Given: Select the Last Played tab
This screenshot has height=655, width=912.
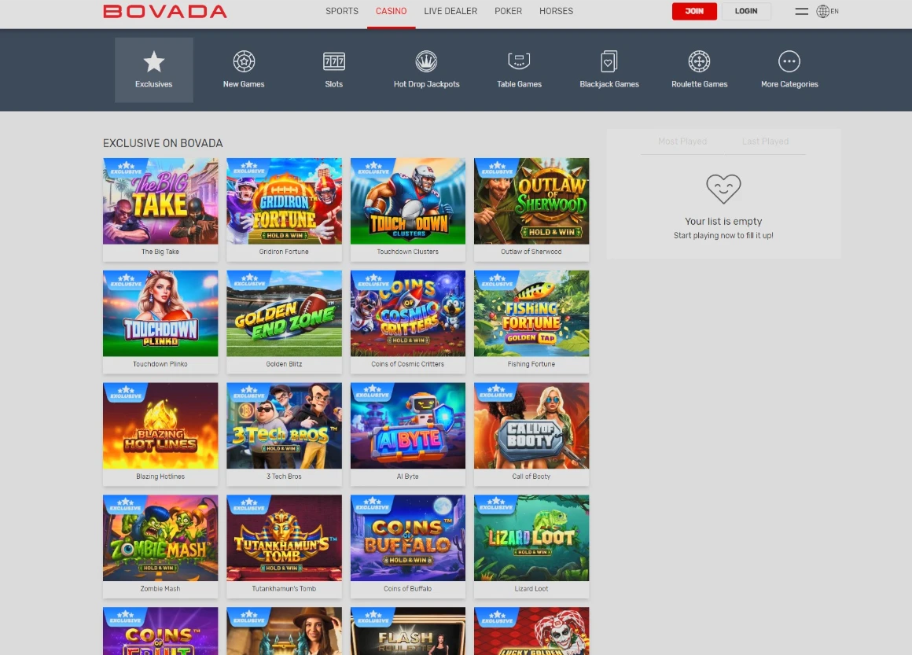Looking at the screenshot, I should click(x=765, y=141).
